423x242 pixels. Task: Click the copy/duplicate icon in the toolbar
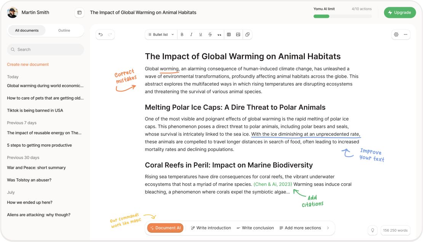247,35
